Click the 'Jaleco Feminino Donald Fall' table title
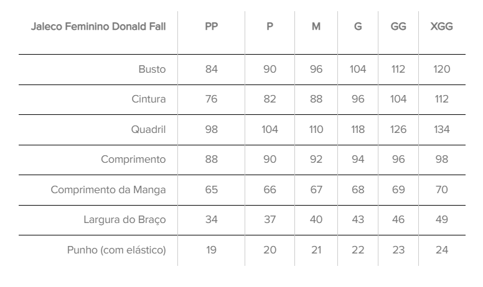This screenshot has width=483, height=287. [98, 27]
